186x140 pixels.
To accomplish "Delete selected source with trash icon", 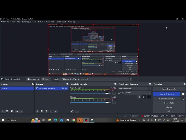I will [x=42, y=111].
